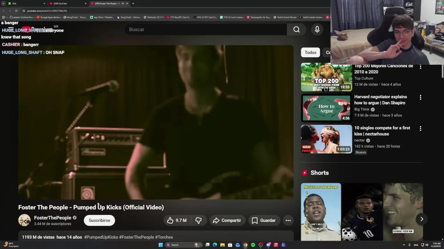The width and height of the screenshot is (444, 249).
Task: Click Guardar to save the video
Action: (264, 220)
